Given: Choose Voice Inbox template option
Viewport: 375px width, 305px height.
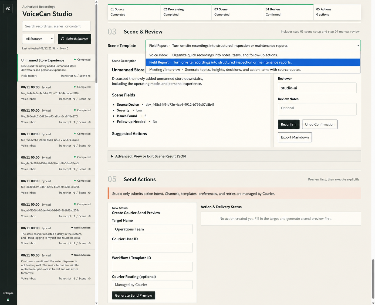Looking at the screenshot, I should tap(253, 55).
